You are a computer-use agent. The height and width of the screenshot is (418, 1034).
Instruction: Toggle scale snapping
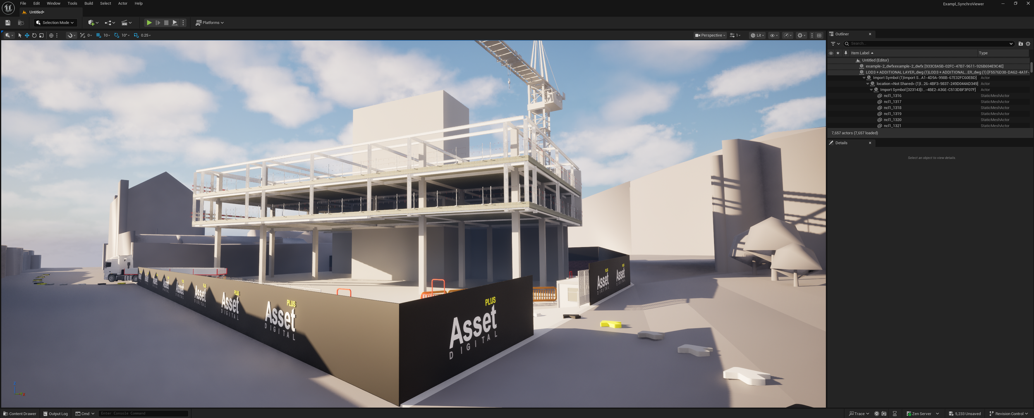point(136,36)
